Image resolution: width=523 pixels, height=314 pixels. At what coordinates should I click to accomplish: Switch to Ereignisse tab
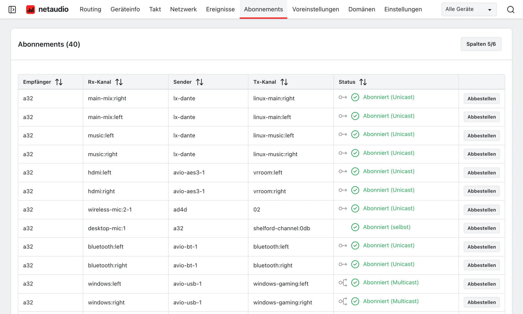[x=220, y=9]
